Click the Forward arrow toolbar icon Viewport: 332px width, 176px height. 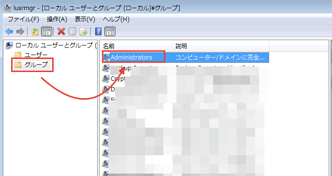pos(20,32)
